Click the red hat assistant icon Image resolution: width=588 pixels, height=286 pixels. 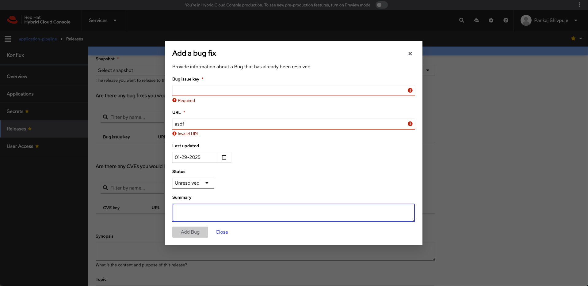476,20
